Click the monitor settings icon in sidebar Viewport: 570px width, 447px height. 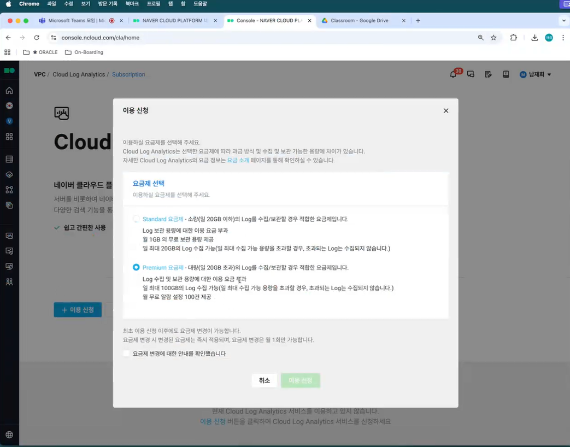(9, 266)
